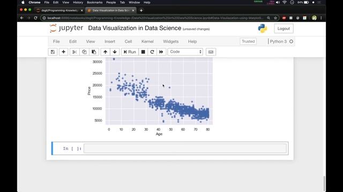The image size is (343, 192).
Task: Click the Run cell button
Action: (130, 52)
